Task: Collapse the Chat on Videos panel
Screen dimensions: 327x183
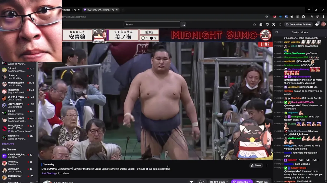Action: click(x=277, y=32)
